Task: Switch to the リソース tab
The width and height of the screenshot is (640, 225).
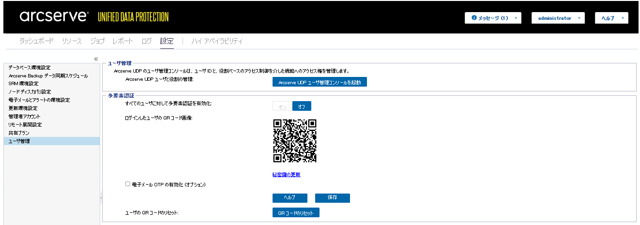Action: pyautogui.click(x=72, y=41)
